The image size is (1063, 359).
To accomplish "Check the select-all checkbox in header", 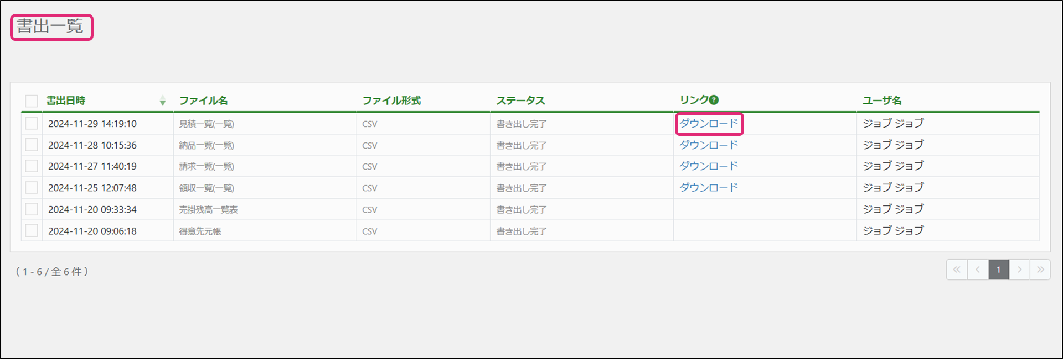I will tap(32, 101).
